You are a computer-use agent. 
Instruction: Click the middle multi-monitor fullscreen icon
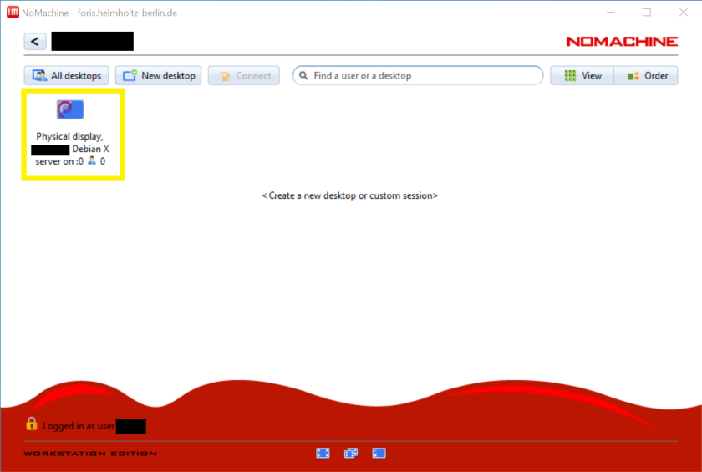pos(351,454)
